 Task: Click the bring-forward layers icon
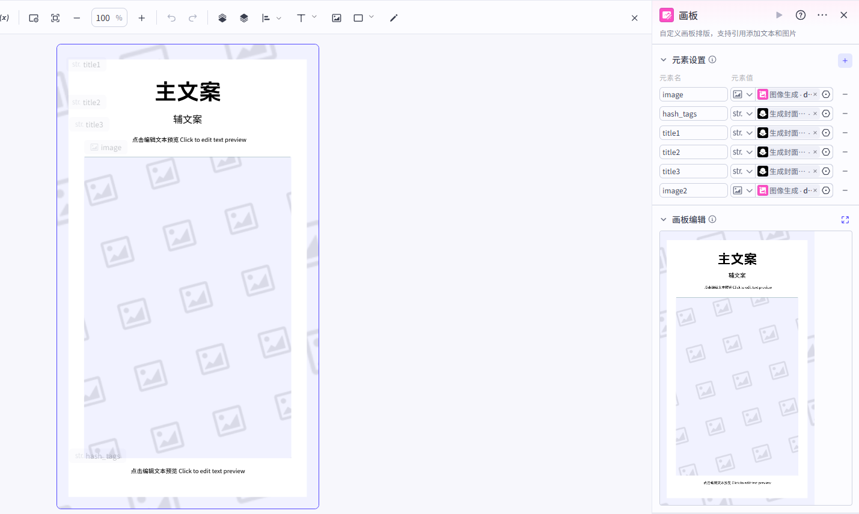pyautogui.click(x=222, y=17)
